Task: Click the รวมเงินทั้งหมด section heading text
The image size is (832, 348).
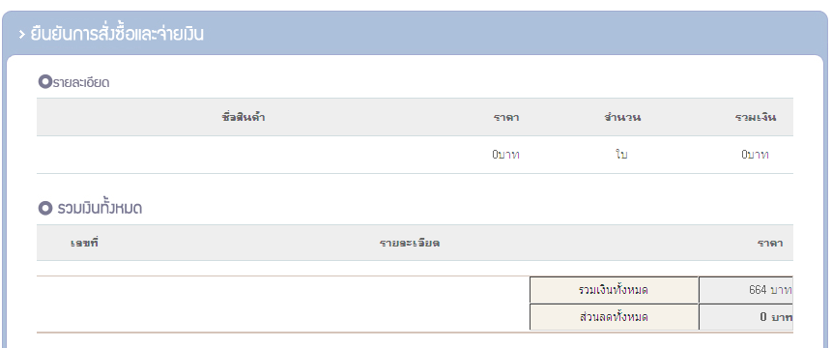Action: click(100, 209)
